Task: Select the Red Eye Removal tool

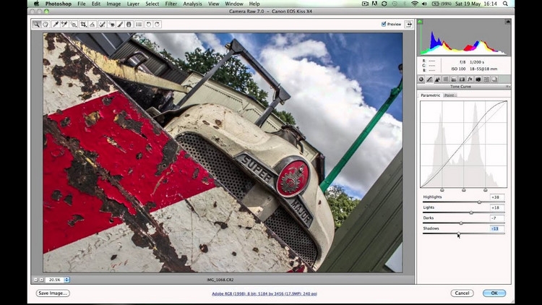Action: pos(111,24)
